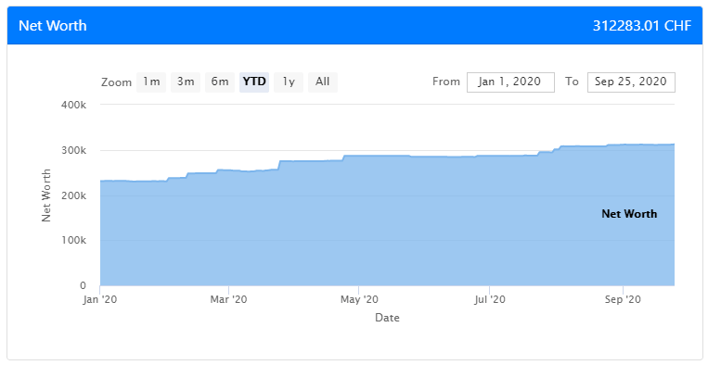Viewport: 708px width, 365px height.
Task: Click the 400k y-axis label
Action: pos(73,105)
